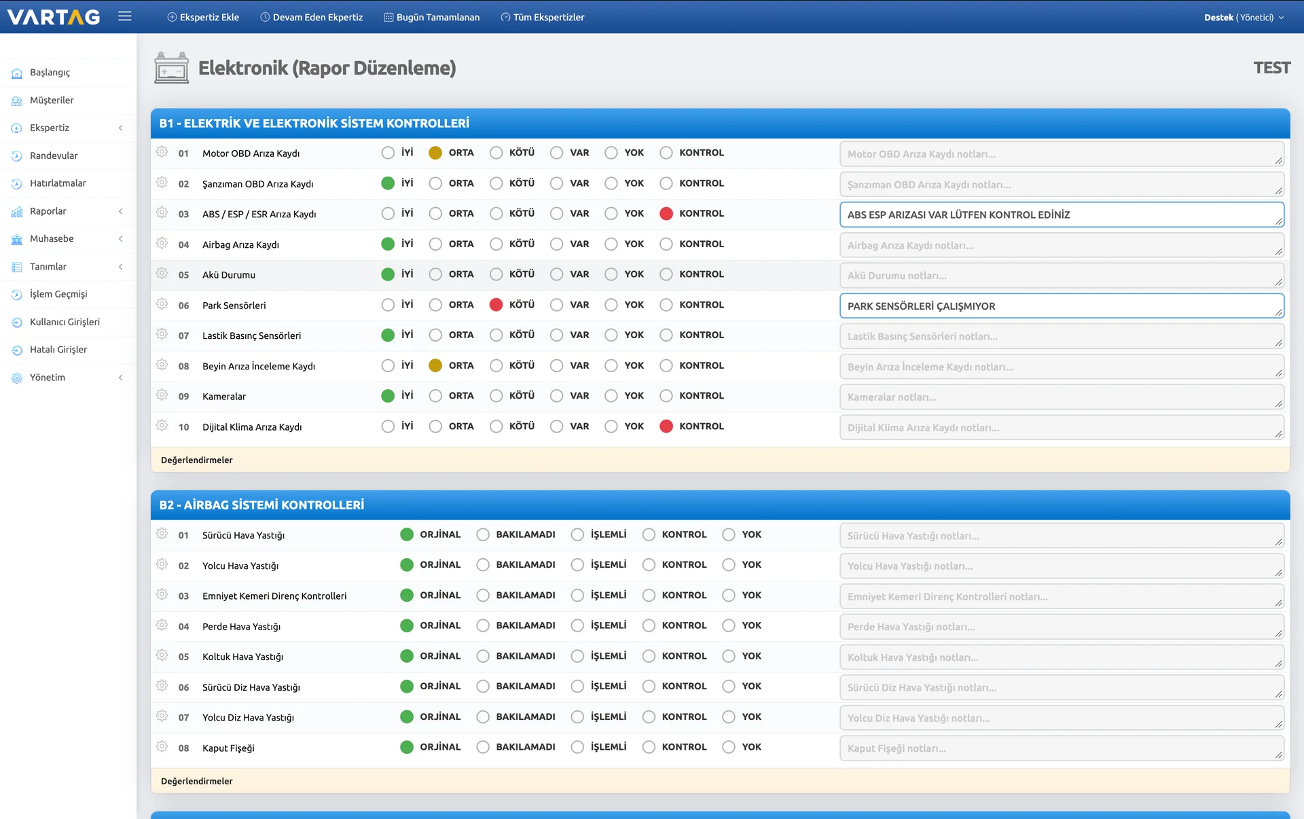This screenshot has height=819, width=1304.
Task: Click Değerlendirmeler under B2 section
Action: [x=196, y=781]
